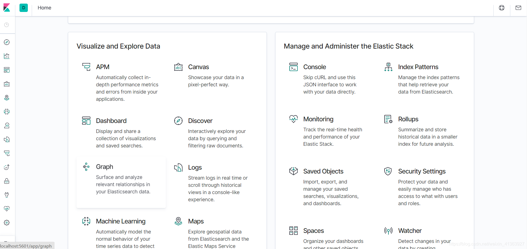The width and height of the screenshot is (527, 249).
Task: Open the Index Patterns title link
Action: (x=418, y=67)
